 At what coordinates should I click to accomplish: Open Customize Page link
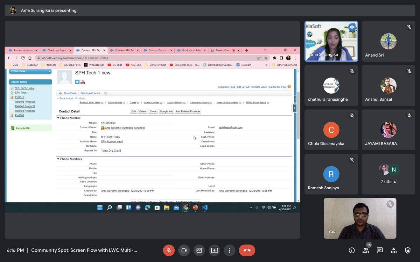click(x=226, y=87)
